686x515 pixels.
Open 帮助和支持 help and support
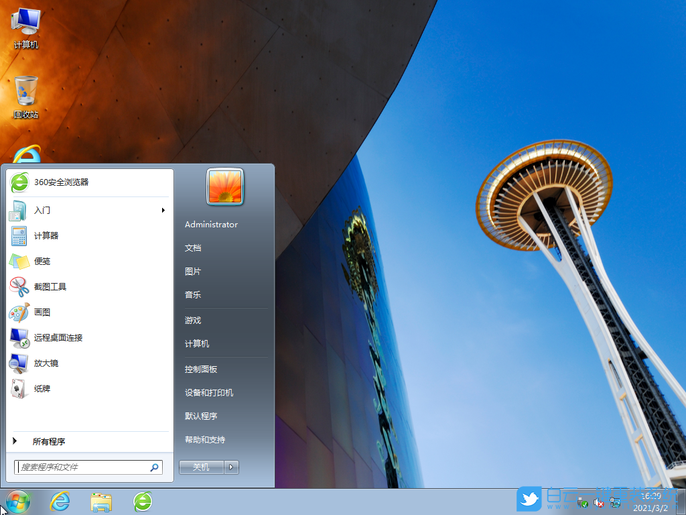tap(205, 440)
